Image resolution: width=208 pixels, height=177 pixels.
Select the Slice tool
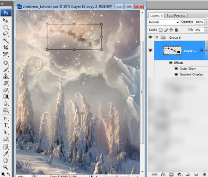[6, 54]
